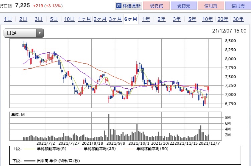
Task: Click the latest red candlestick at 2021/12/7
Action: tap(208, 89)
